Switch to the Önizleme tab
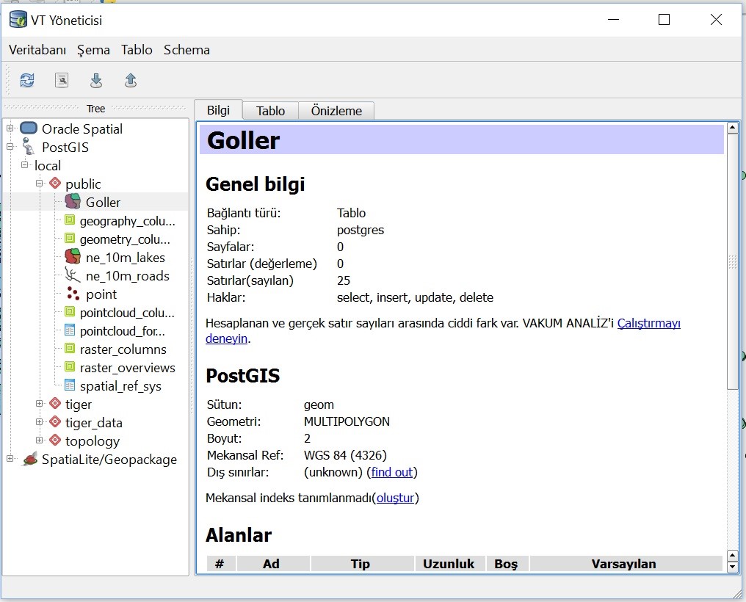This screenshot has height=602, width=746. click(x=336, y=111)
